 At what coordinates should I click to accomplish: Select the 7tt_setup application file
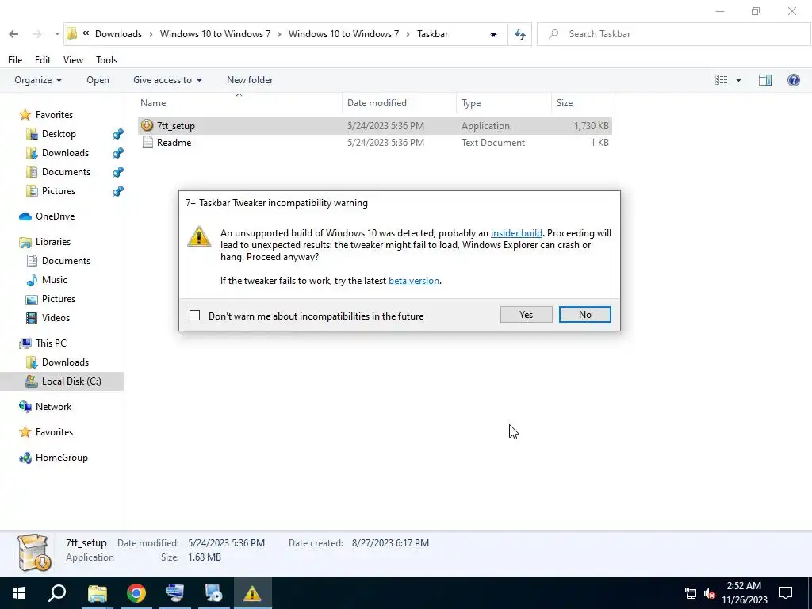point(375,126)
